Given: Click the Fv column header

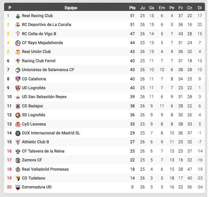Looking at the screenshot, I should [180, 8].
